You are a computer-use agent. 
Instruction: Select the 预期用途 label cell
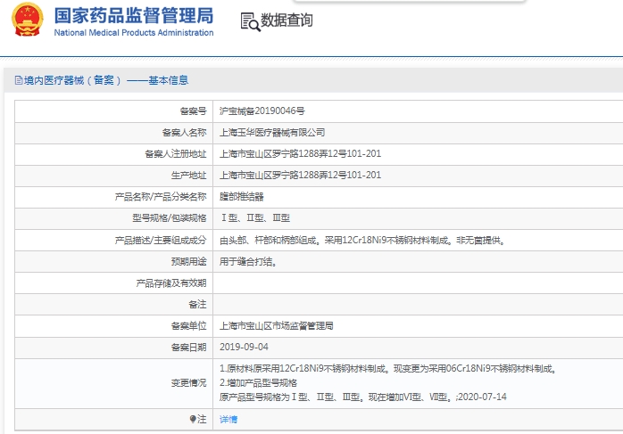click(114, 261)
